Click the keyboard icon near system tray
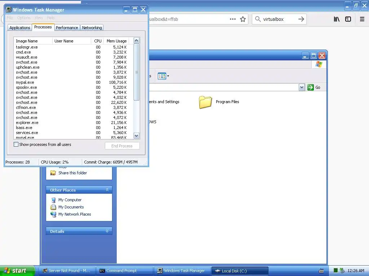Image resolution: width=369 pixels, height=276 pixels. [321, 271]
